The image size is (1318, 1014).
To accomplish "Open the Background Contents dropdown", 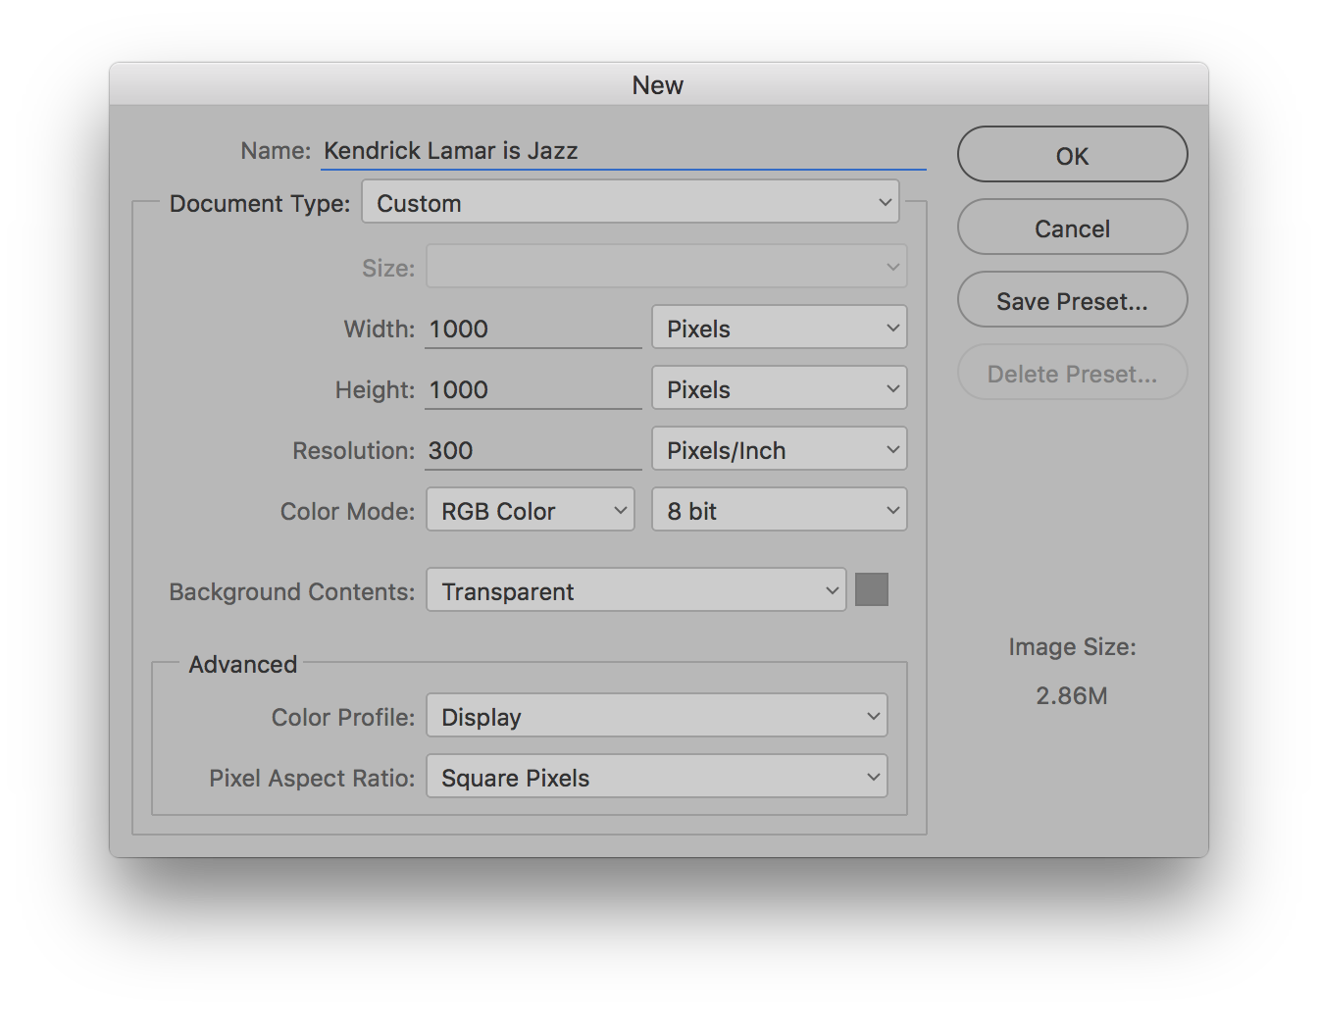I will pyautogui.click(x=635, y=590).
